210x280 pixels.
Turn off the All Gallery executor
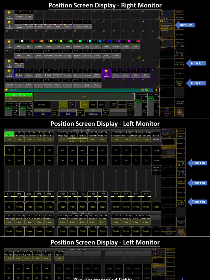[19, 150]
